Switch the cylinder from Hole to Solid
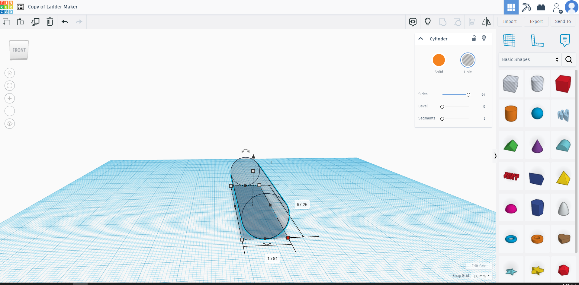The width and height of the screenshot is (579, 285). (439, 60)
